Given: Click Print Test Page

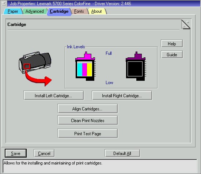Looking at the screenshot, I should pyautogui.click(x=88, y=134).
